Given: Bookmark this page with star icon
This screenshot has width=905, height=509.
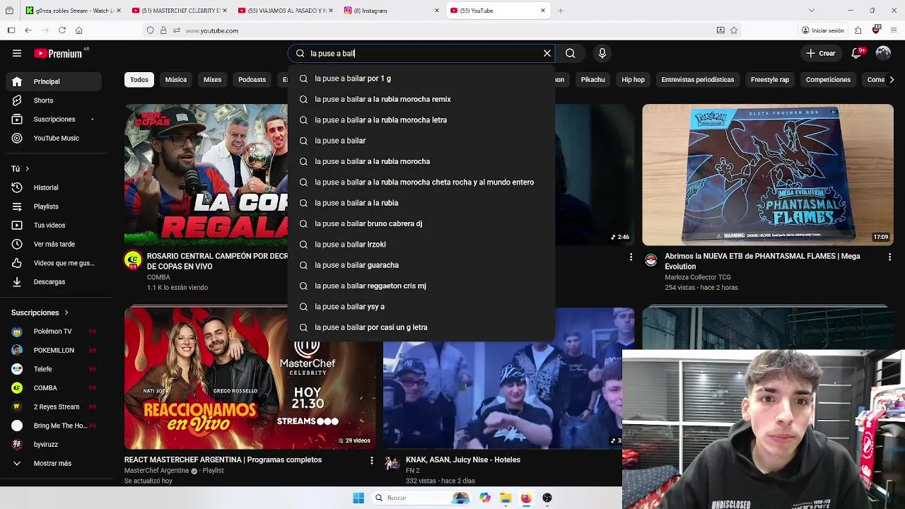Looking at the screenshot, I should [x=734, y=30].
